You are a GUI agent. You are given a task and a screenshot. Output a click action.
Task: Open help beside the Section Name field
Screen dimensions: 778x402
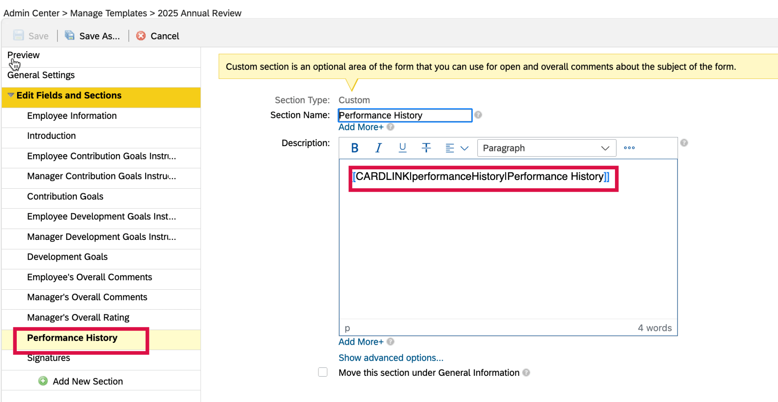click(x=478, y=114)
